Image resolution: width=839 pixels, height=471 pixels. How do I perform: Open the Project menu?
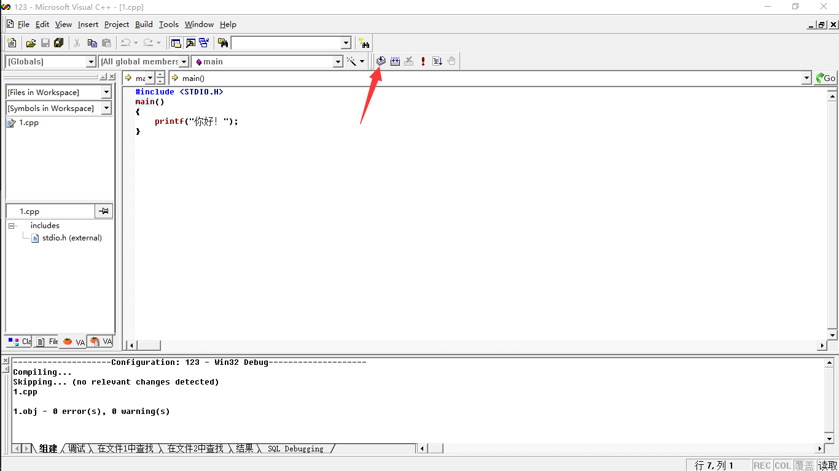[116, 25]
